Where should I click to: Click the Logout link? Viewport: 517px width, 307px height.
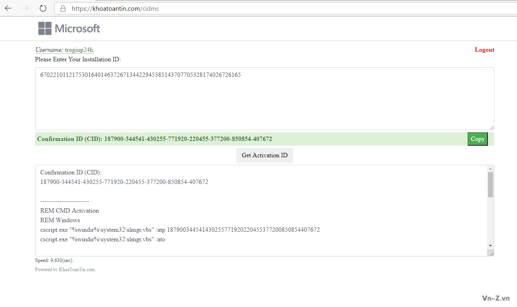[484, 50]
